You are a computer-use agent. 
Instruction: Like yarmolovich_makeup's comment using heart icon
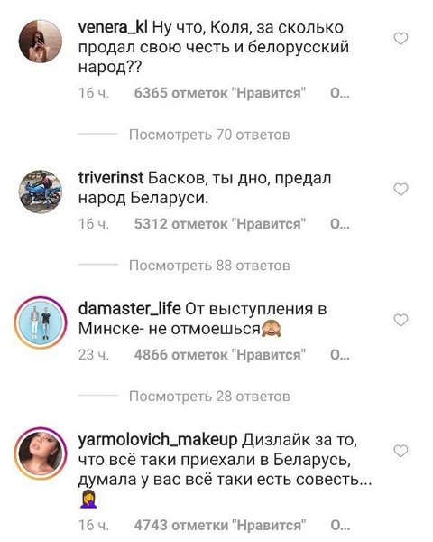[x=401, y=451]
